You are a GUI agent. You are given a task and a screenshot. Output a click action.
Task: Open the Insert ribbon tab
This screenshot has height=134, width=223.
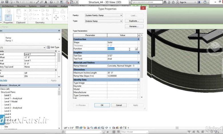(x=42, y=6)
